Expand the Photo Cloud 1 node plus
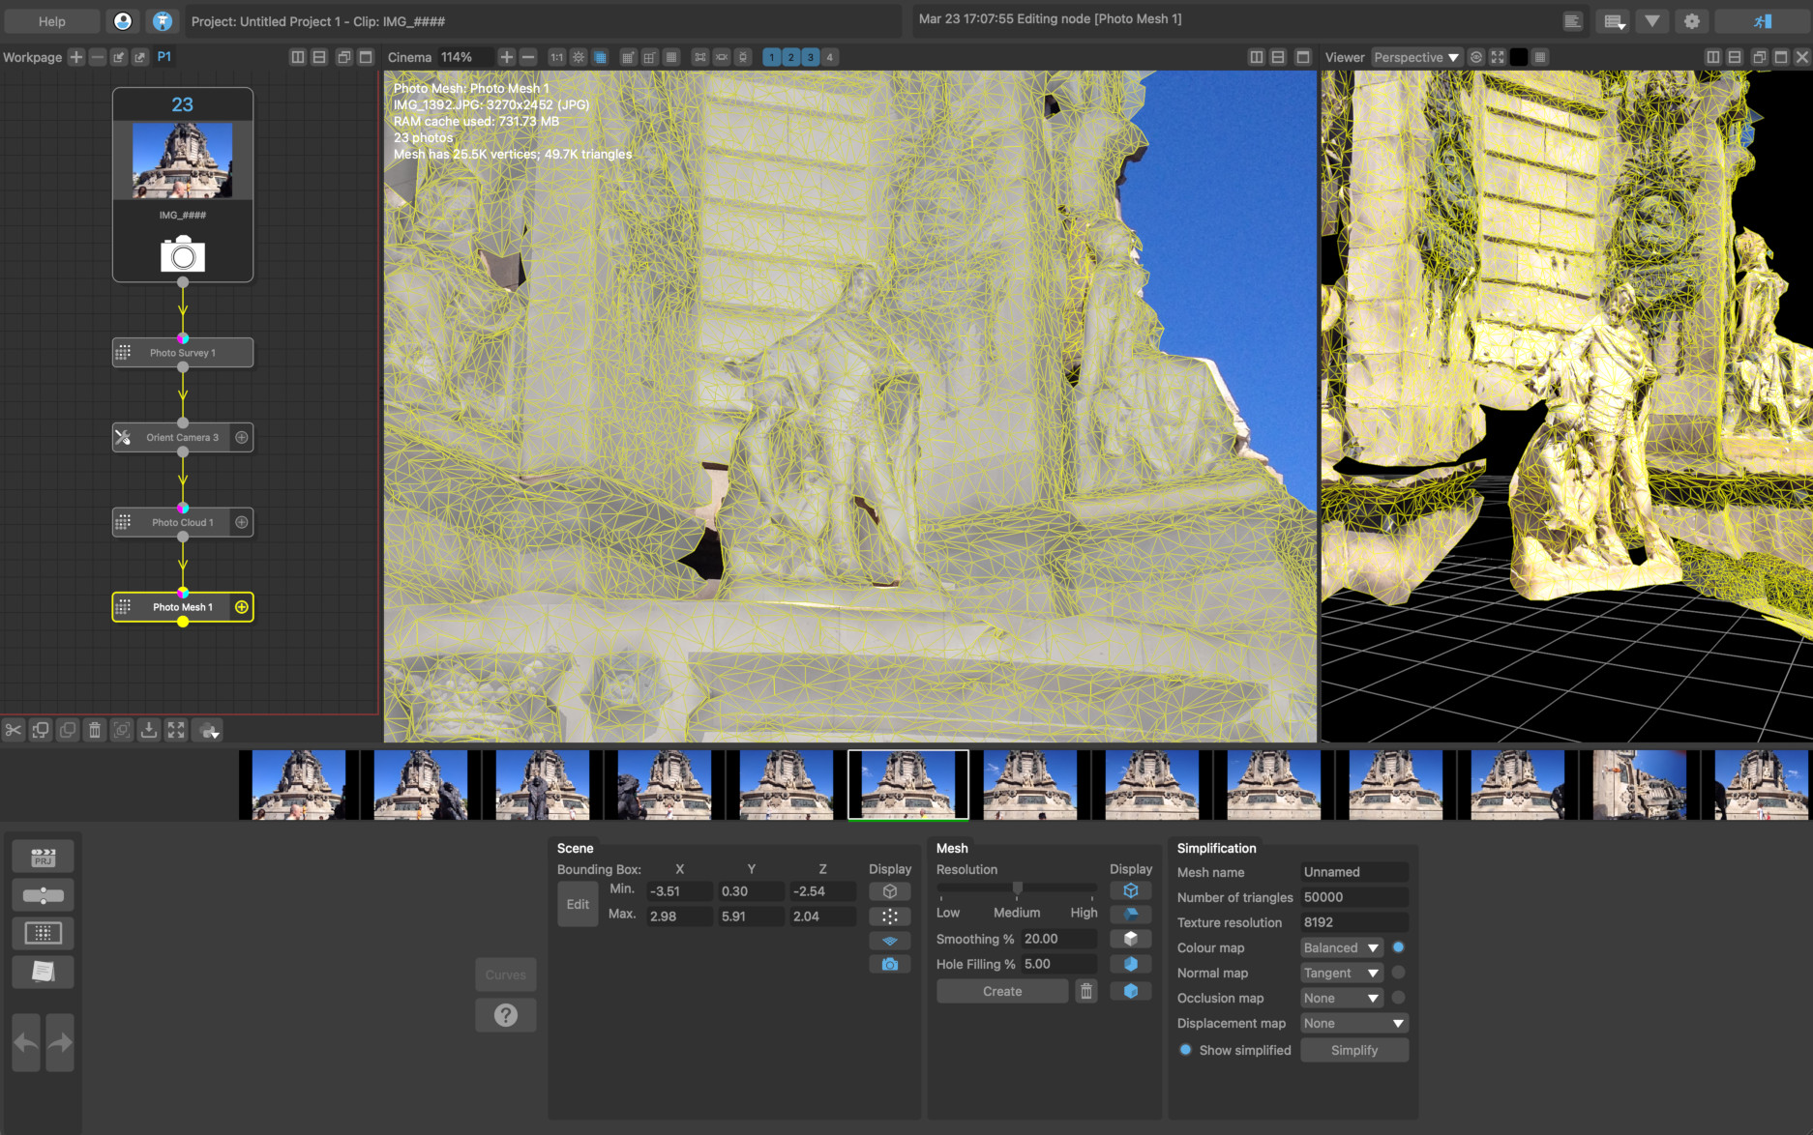The width and height of the screenshot is (1813, 1135). click(242, 522)
